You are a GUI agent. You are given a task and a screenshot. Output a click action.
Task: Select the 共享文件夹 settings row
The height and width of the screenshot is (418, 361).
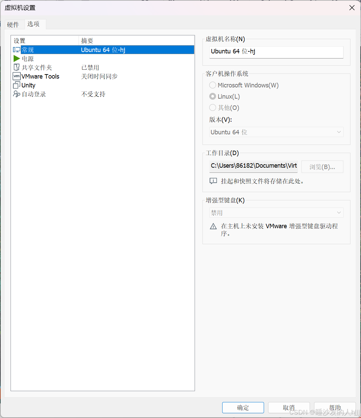pyautogui.click(x=103, y=68)
